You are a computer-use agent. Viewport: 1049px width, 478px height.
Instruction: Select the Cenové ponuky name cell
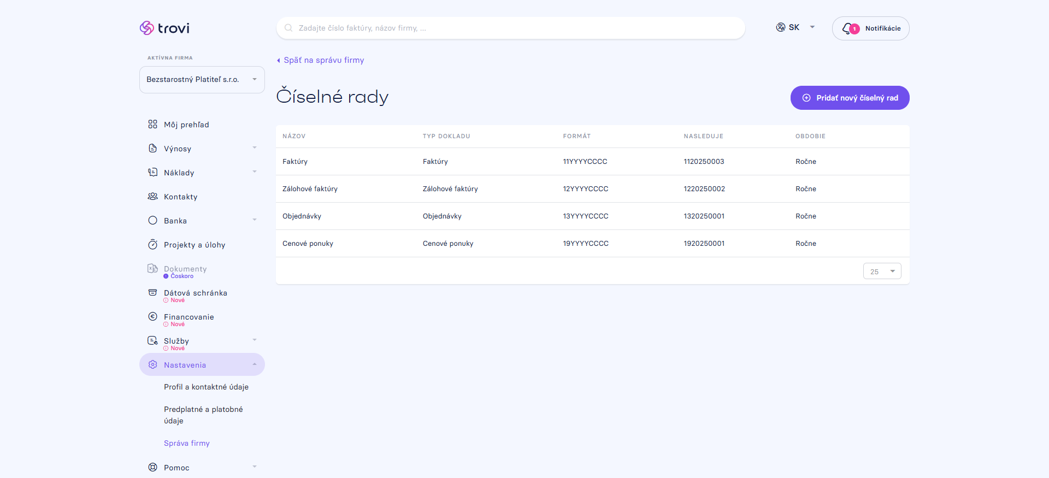(x=308, y=244)
